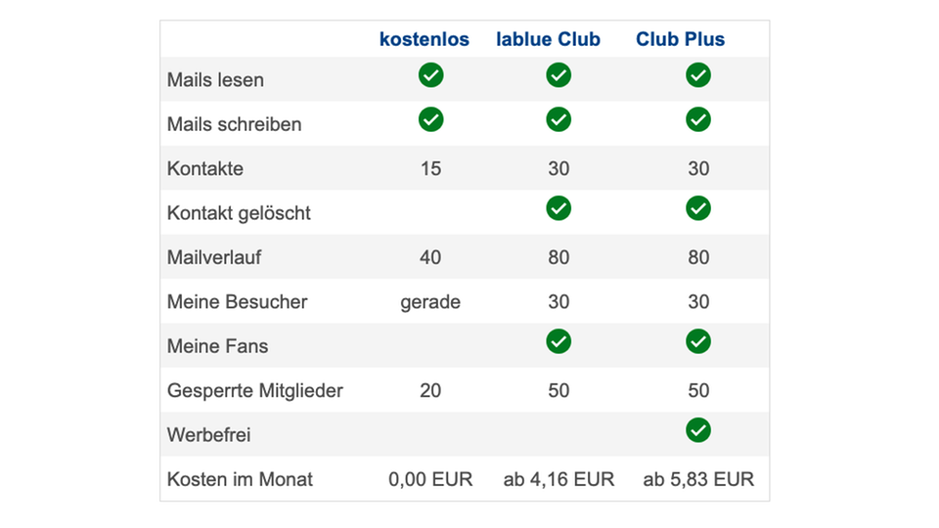The image size is (939, 528).
Task: Click the kostenlos checkmark for Mails lesen
Action: 430,75
